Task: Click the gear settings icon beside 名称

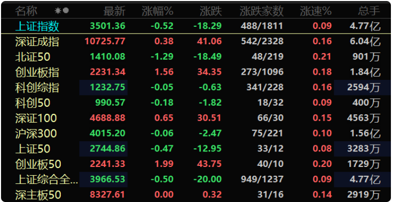Action: point(58,11)
